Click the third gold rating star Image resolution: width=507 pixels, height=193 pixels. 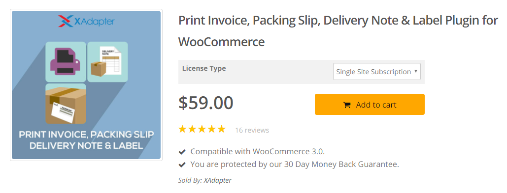(202, 130)
